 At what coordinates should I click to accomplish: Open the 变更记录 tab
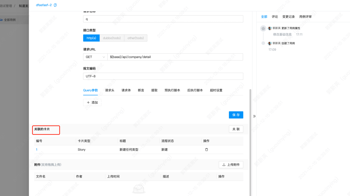coord(288,17)
